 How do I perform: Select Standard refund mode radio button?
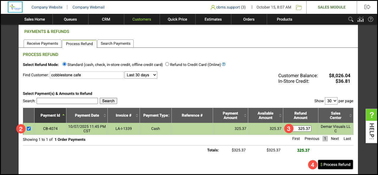pyautogui.click(x=65, y=64)
